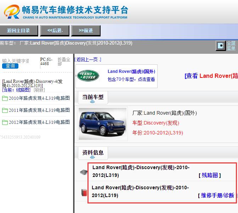Open the 2012年路虎发现4-L319电路图 folder icon
The height and width of the screenshot is (213, 238).
click(5, 122)
